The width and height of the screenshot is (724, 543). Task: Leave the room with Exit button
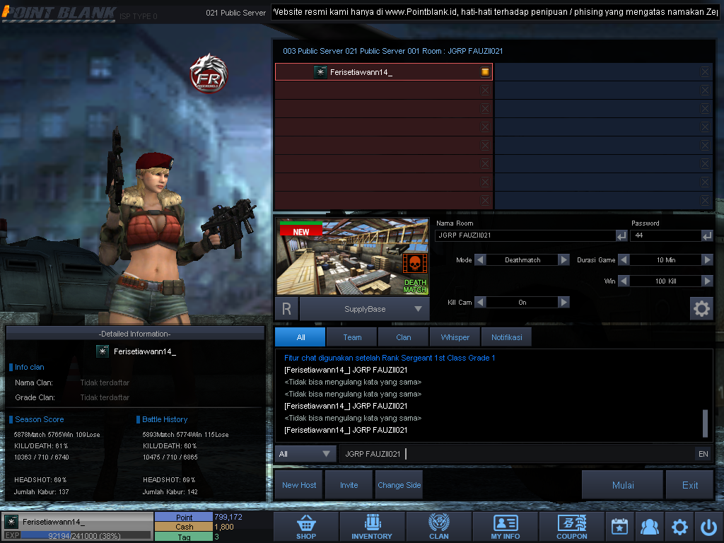click(x=690, y=485)
